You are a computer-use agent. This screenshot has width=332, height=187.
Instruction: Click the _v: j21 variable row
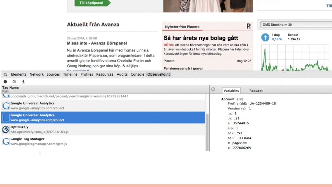(x=233, y=118)
